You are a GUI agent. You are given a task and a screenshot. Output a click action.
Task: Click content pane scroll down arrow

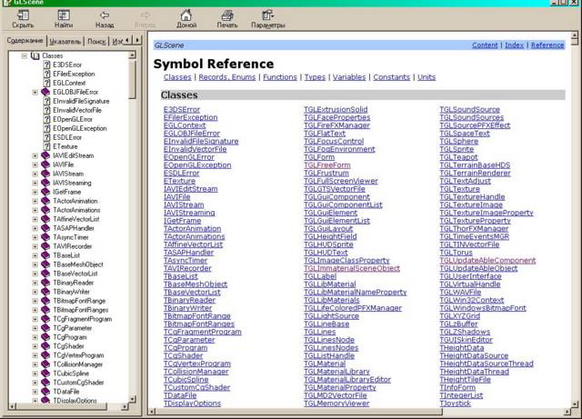575,404
